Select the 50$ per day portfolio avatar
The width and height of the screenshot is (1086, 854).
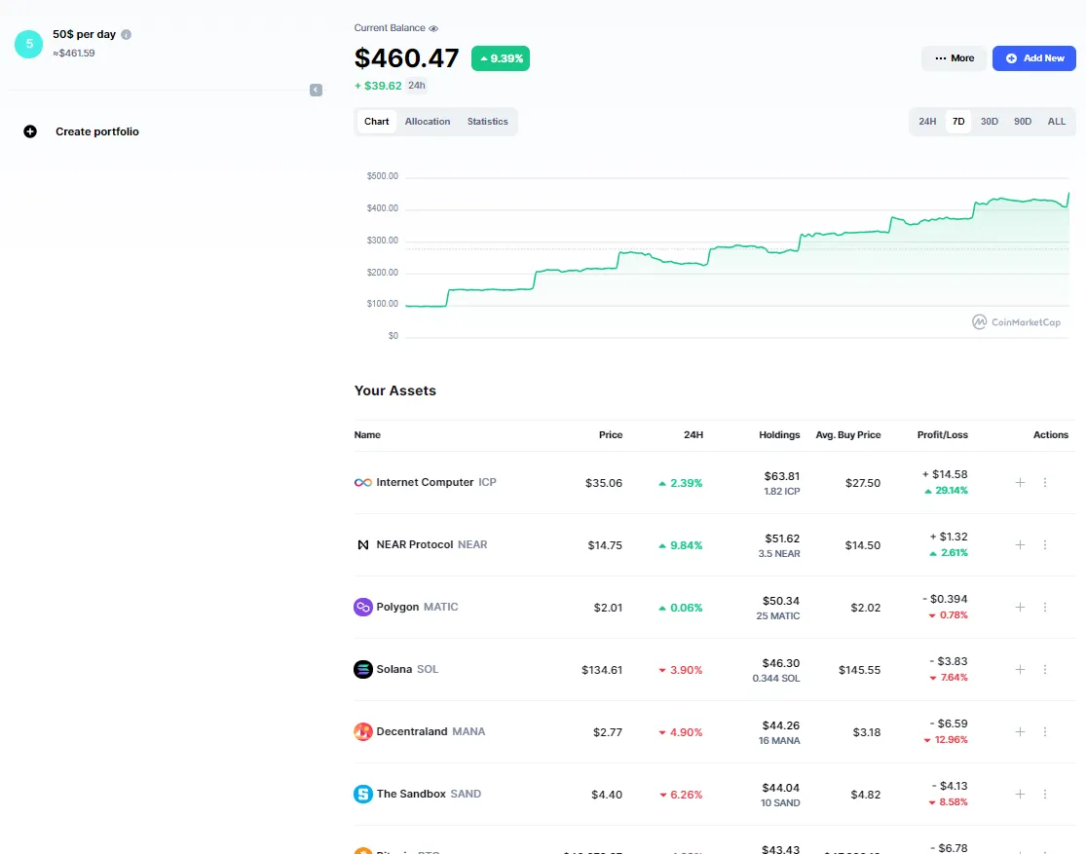point(29,44)
